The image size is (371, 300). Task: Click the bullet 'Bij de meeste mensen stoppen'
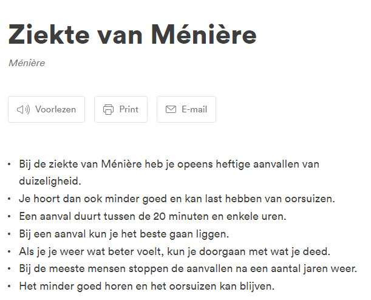188,268
